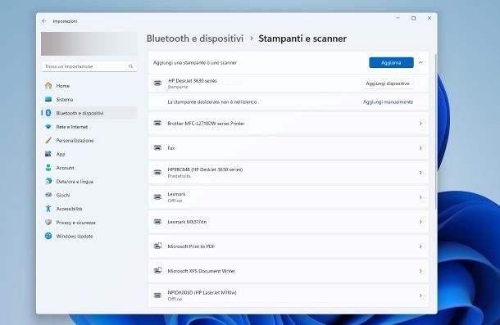The height and width of the screenshot is (325, 500).
Task: Click the Aggiorna button
Action: [x=391, y=62]
